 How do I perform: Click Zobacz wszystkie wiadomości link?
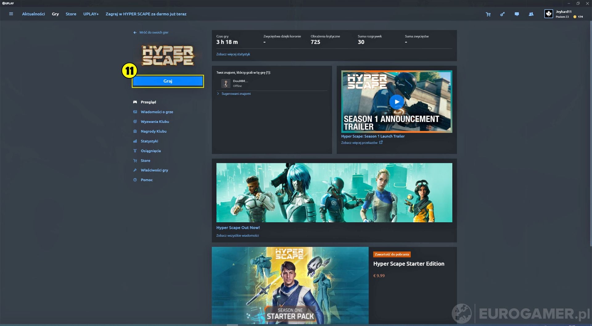pyautogui.click(x=237, y=236)
